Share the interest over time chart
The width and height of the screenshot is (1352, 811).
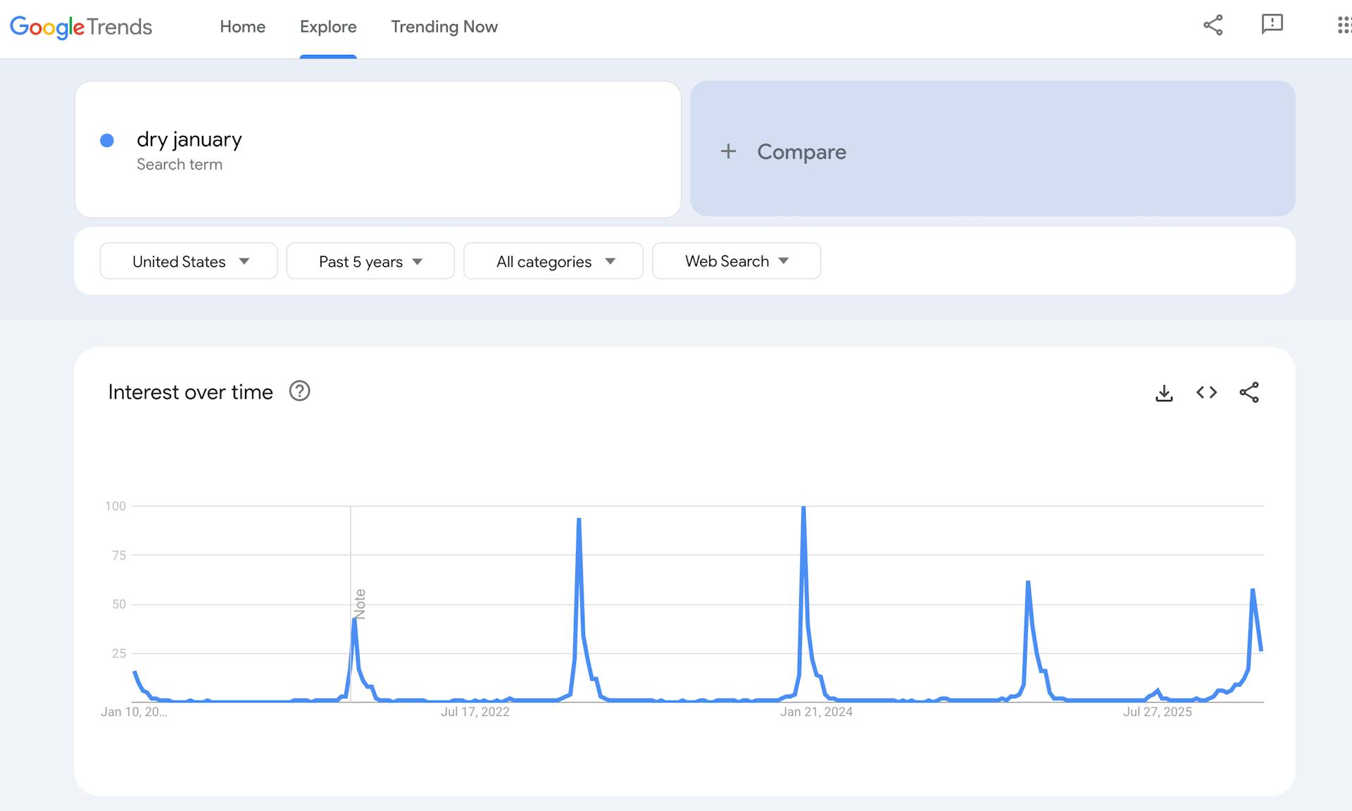pyautogui.click(x=1249, y=393)
